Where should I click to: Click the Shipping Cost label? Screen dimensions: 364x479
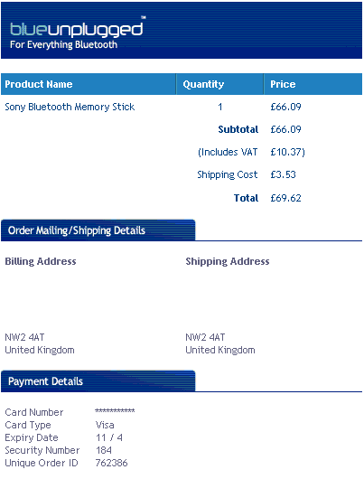228,174
